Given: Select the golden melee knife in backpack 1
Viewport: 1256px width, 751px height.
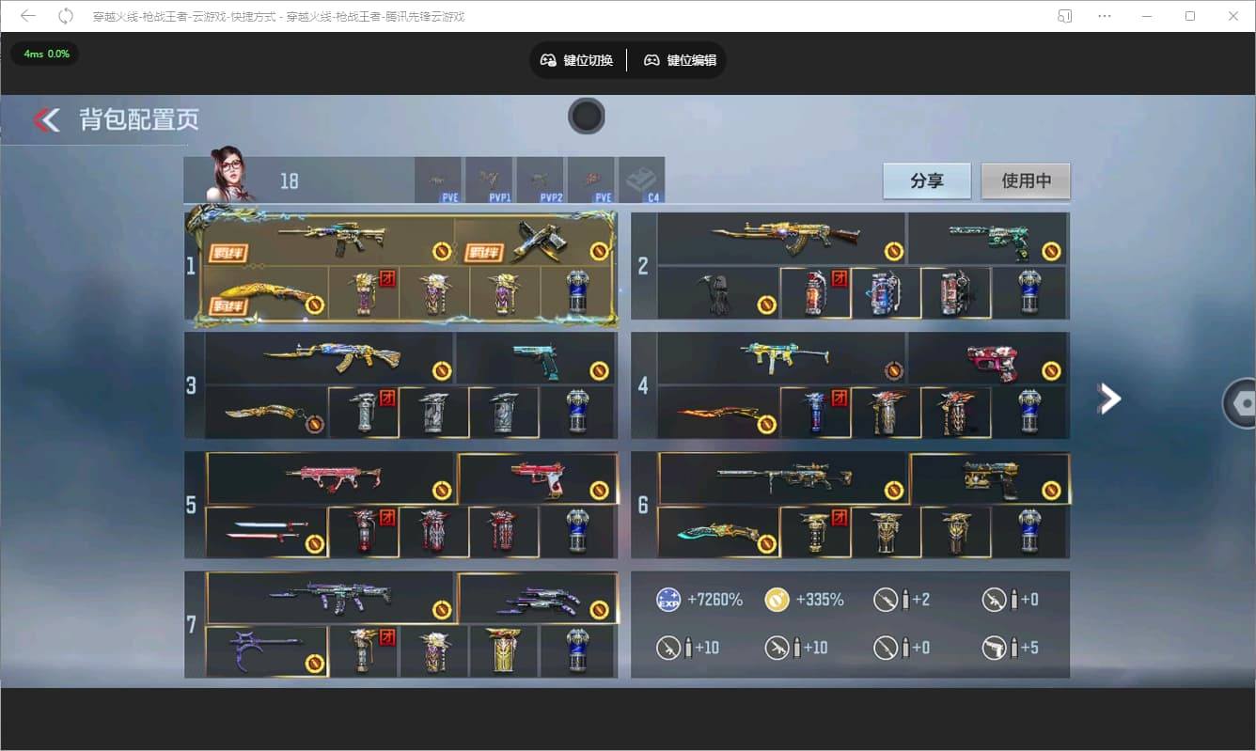Looking at the screenshot, I should point(266,293).
